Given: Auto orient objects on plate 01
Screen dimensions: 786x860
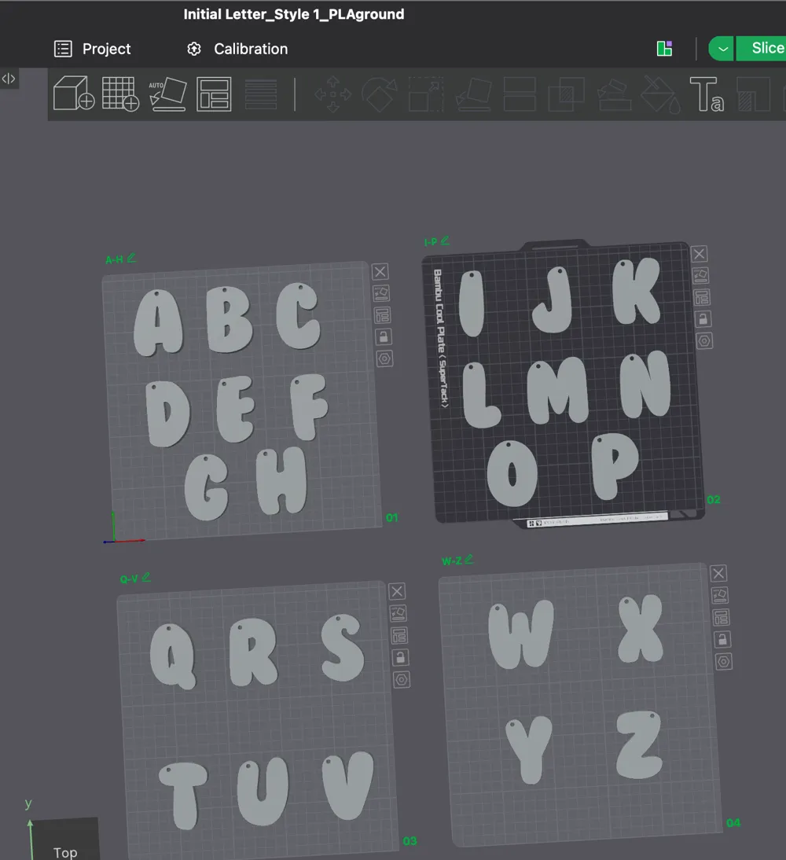Looking at the screenshot, I should (x=382, y=293).
